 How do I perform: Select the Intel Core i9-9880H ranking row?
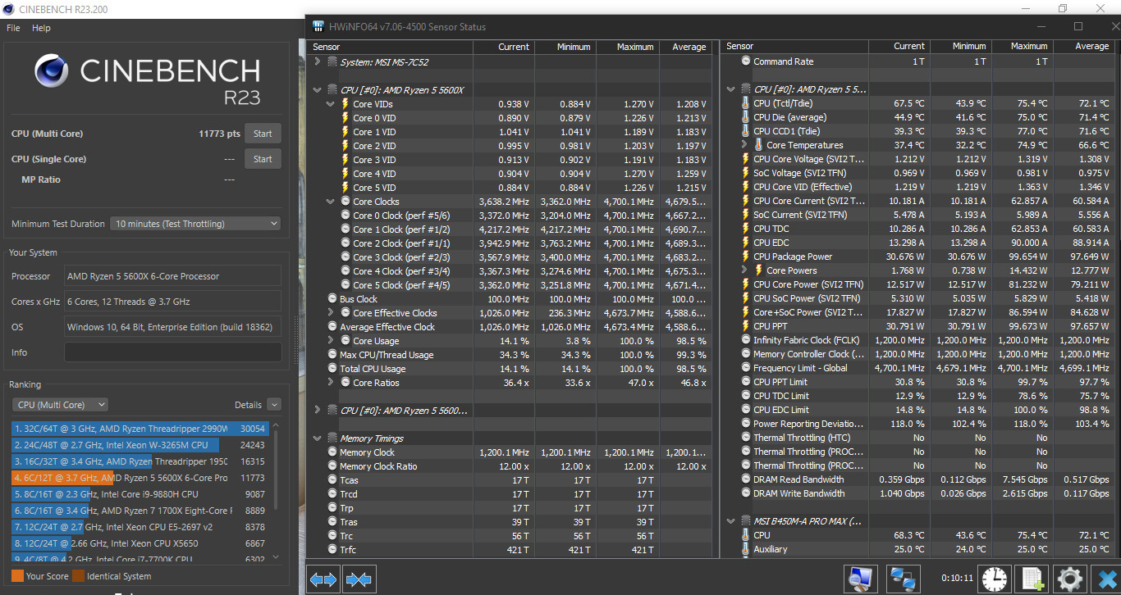click(x=139, y=494)
